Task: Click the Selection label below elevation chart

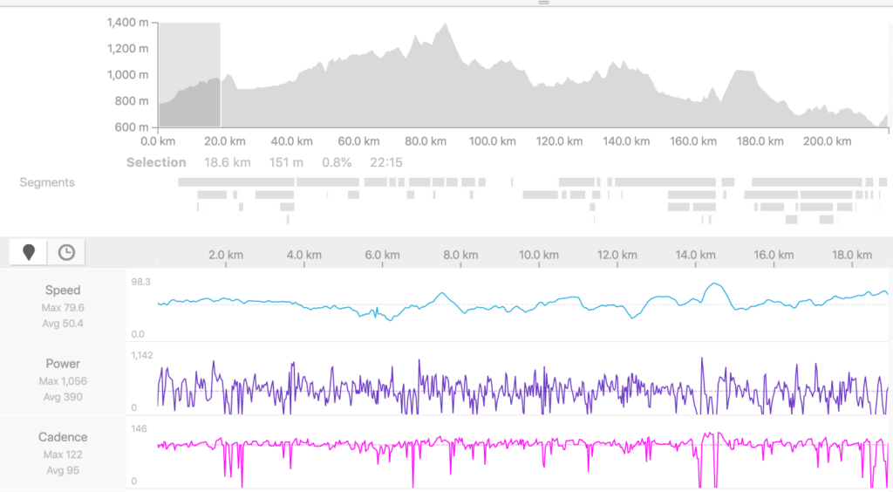Action: tap(156, 163)
